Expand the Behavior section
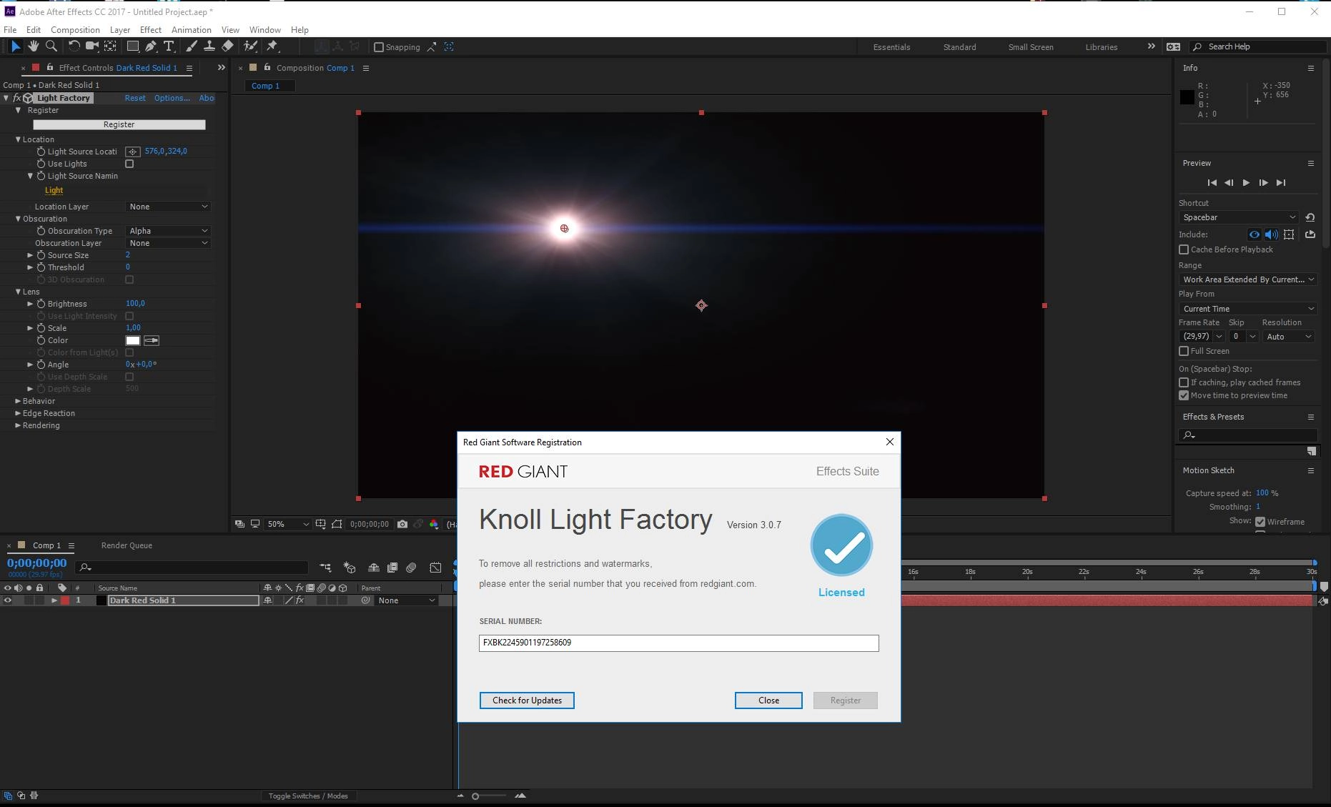1331x807 pixels. tap(18, 401)
